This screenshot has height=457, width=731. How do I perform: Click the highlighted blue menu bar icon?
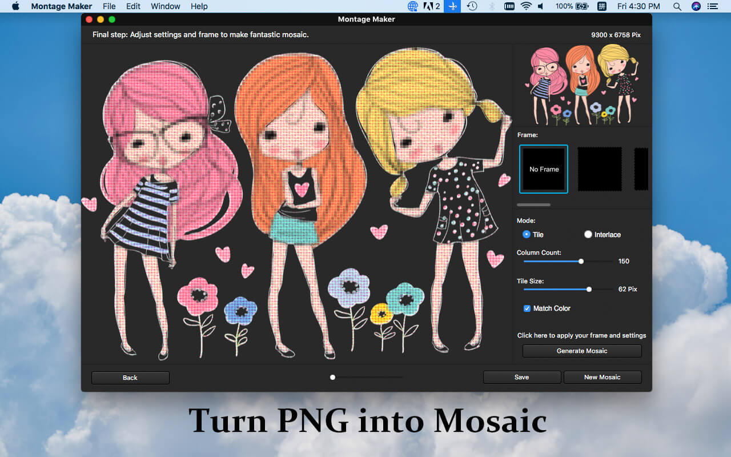pos(452,6)
